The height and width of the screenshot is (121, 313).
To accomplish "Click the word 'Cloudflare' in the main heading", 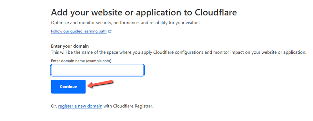I will [x=216, y=12].
